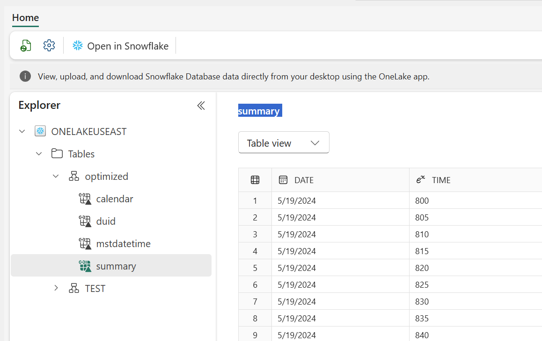Collapse the optimized schema
The height and width of the screenshot is (341, 542).
(x=56, y=176)
